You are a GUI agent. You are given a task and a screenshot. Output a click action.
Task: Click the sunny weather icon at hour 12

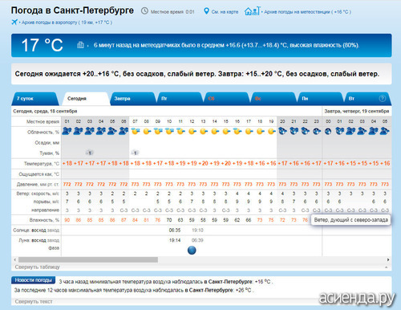(x=192, y=132)
